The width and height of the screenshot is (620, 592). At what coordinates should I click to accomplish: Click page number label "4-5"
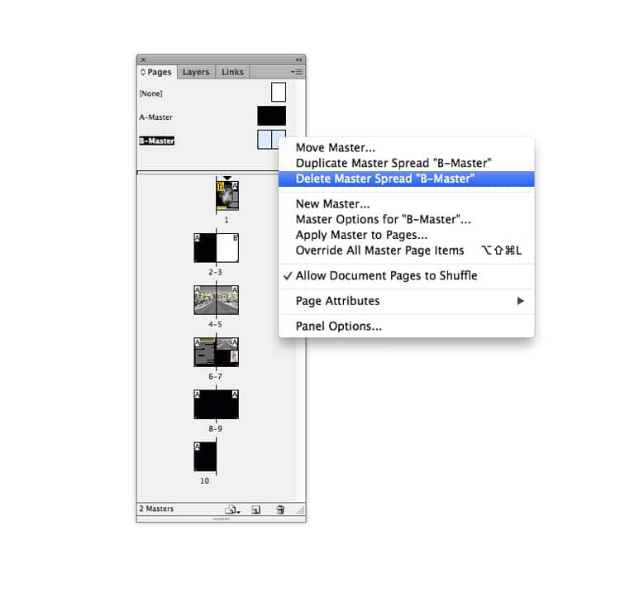click(x=216, y=324)
